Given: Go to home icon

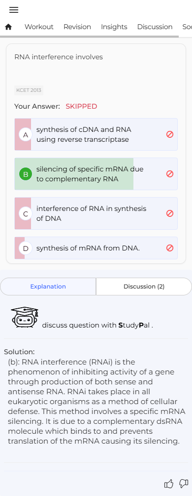Looking at the screenshot, I should [x=8, y=27].
